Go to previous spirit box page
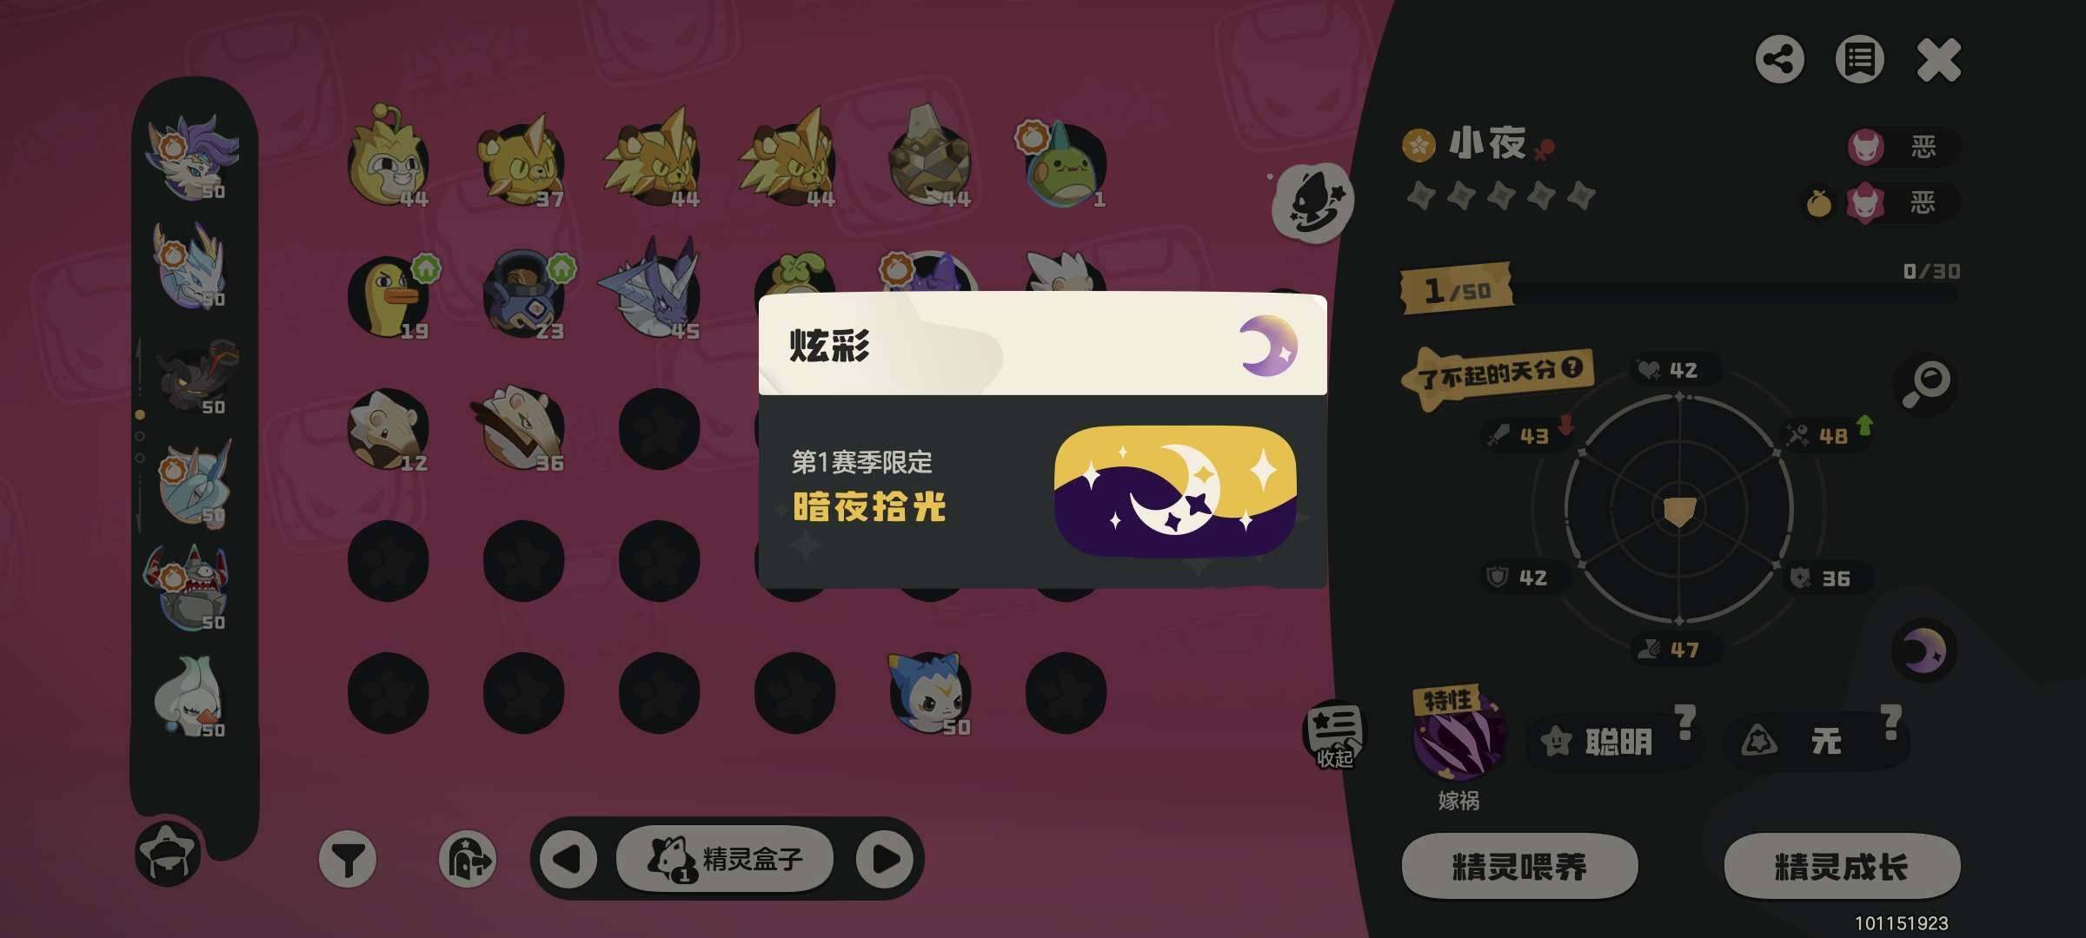The image size is (2086, 938). (x=568, y=859)
